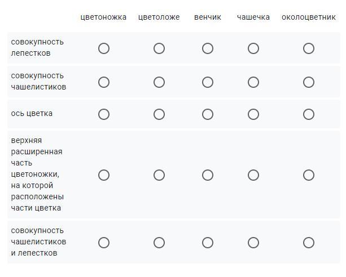This screenshot has height=277, width=346.
Task: Select чашечка in the совокупность лепестков row
Action: [x=253, y=48]
